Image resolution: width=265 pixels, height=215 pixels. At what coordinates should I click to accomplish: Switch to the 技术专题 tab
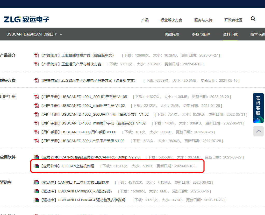tap(257, 34)
